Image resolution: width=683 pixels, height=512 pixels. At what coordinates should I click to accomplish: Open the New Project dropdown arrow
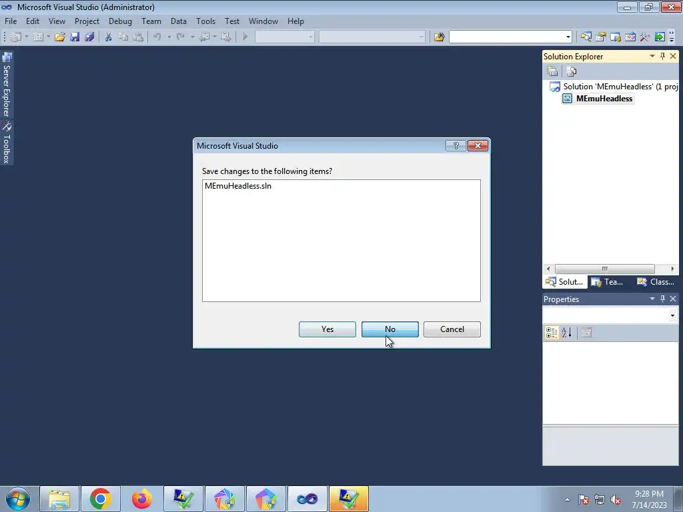(x=27, y=37)
